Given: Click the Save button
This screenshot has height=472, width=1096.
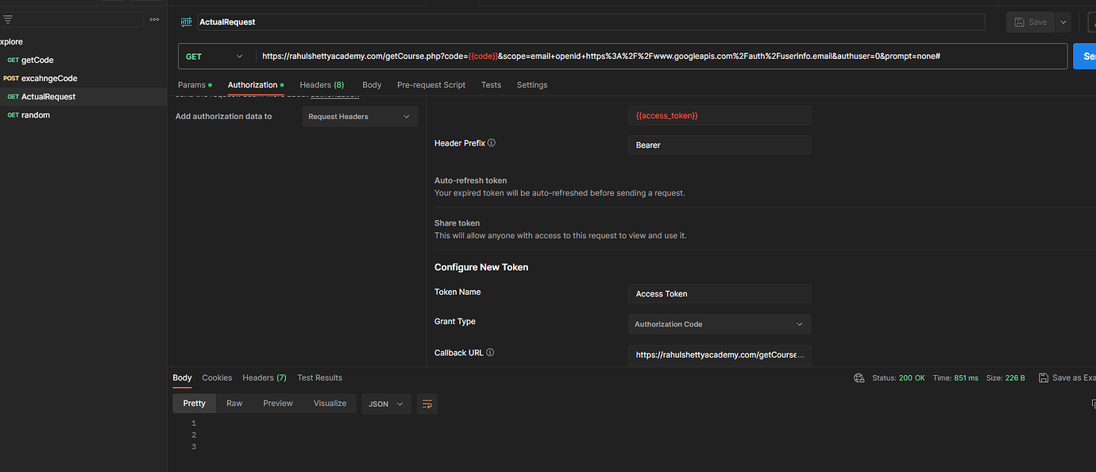Looking at the screenshot, I should point(1030,22).
